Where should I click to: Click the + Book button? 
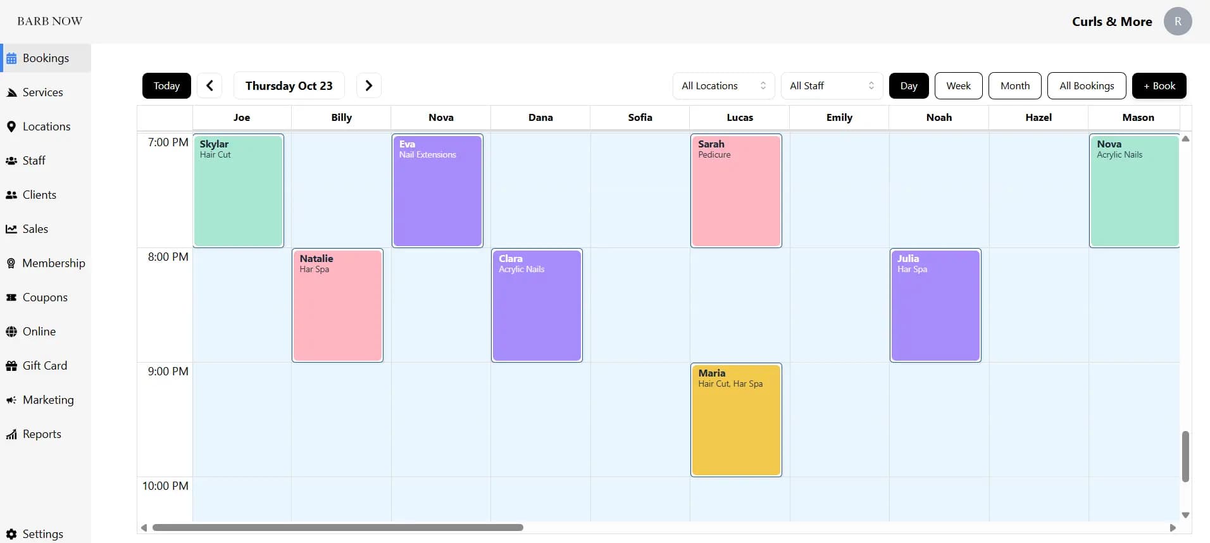[x=1159, y=85]
